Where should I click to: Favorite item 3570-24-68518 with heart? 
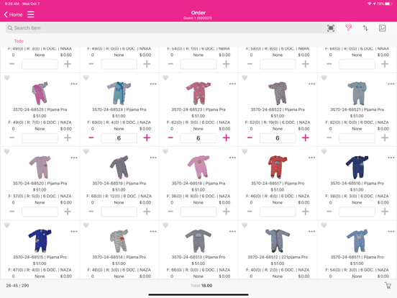(x=165, y=151)
